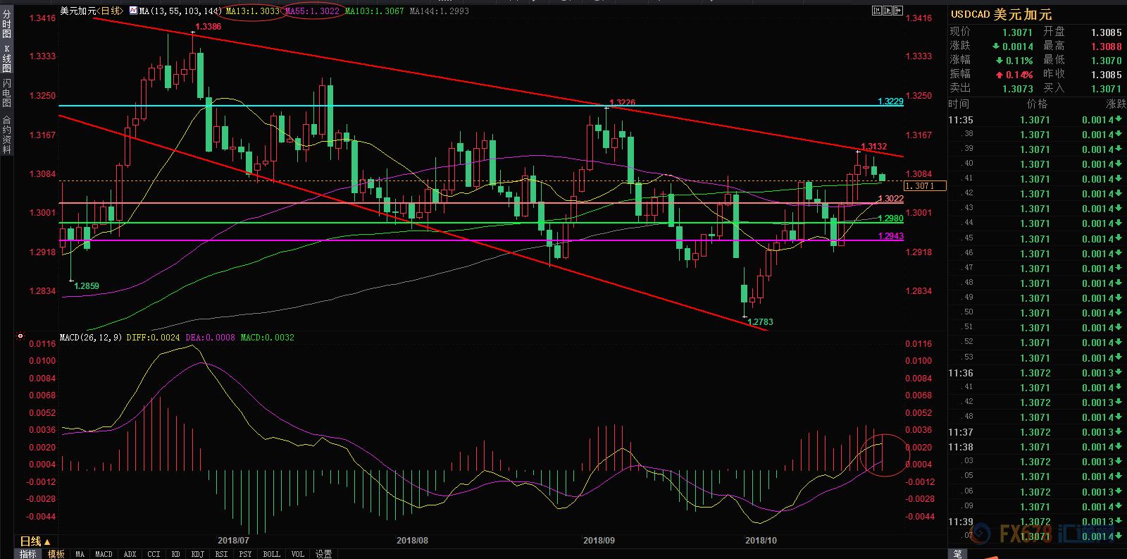1127x559 pixels.
Task: Click the 笔 icon below the tick list
Action: (x=957, y=553)
